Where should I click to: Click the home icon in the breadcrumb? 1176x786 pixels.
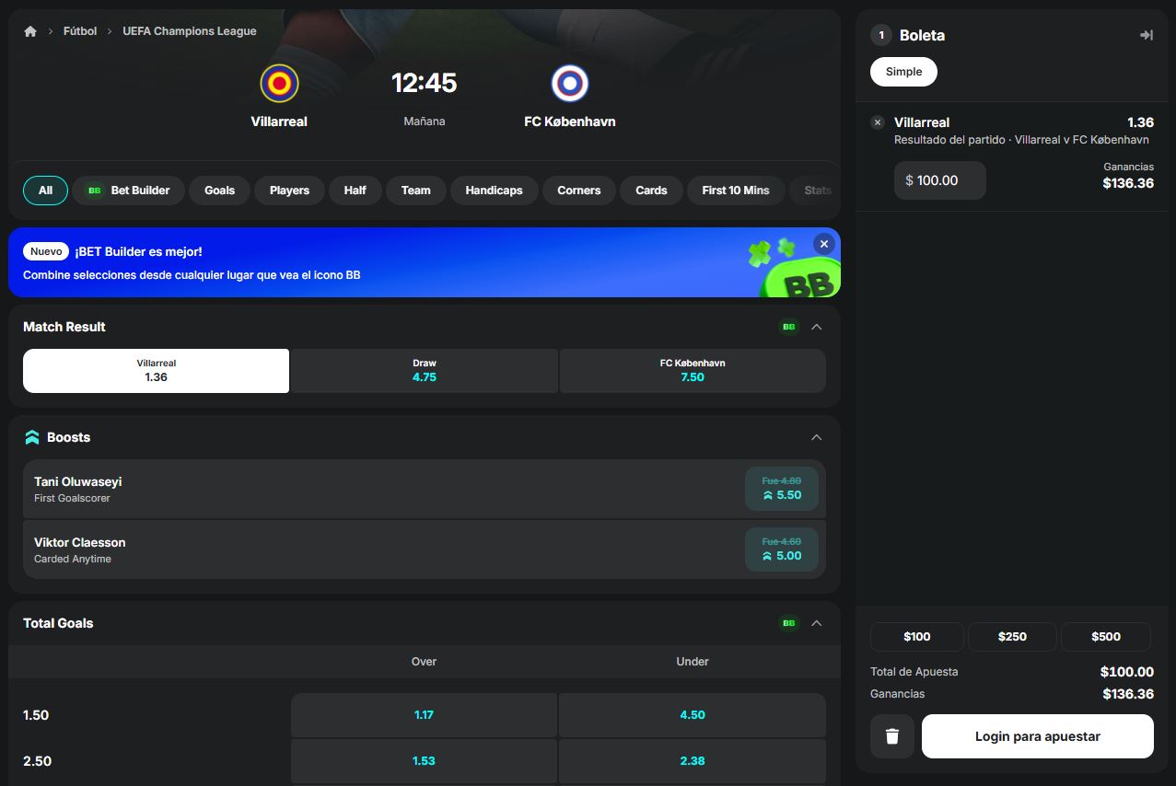pyautogui.click(x=29, y=30)
